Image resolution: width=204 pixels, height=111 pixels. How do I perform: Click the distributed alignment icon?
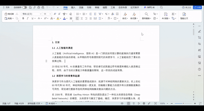click(x=95, y=18)
